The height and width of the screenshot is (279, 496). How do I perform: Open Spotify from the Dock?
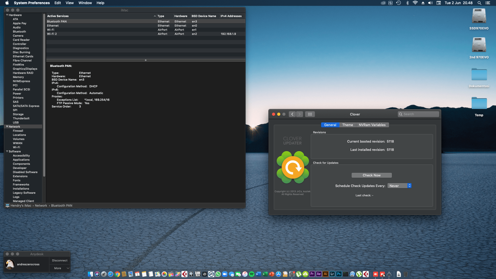(x=251, y=274)
